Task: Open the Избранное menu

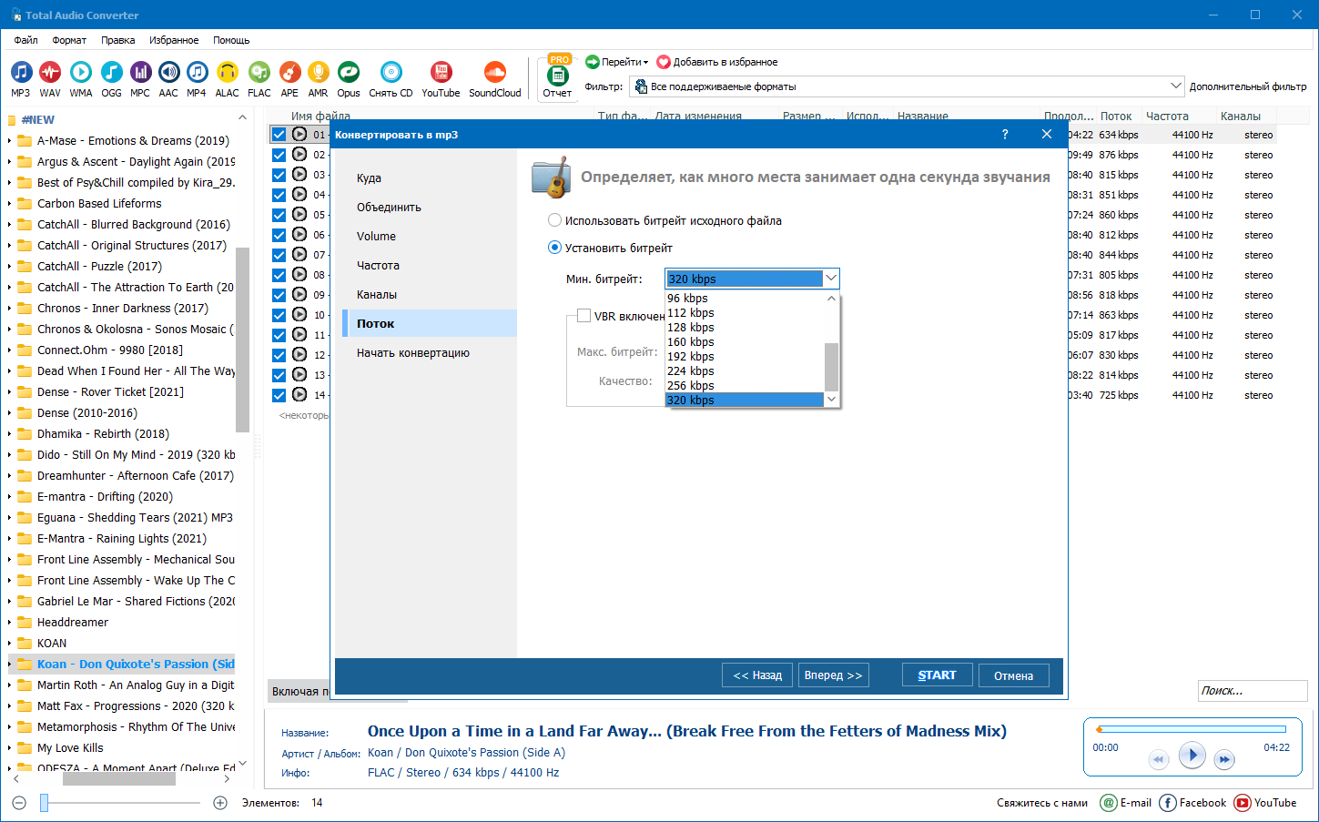Action: pos(174,40)
